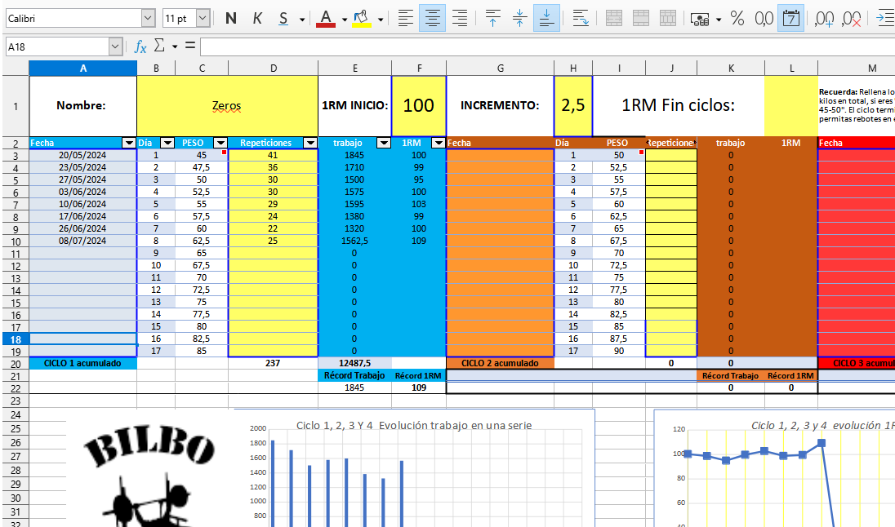The image size is (895, 527).
Task: Click the Sum (Σ) icon
Action: (x=160, y=46)
